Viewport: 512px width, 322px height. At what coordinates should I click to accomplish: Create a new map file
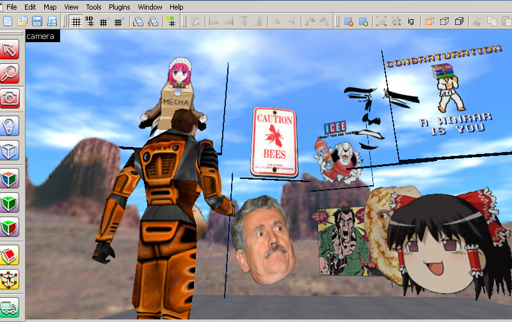[7, 21]
